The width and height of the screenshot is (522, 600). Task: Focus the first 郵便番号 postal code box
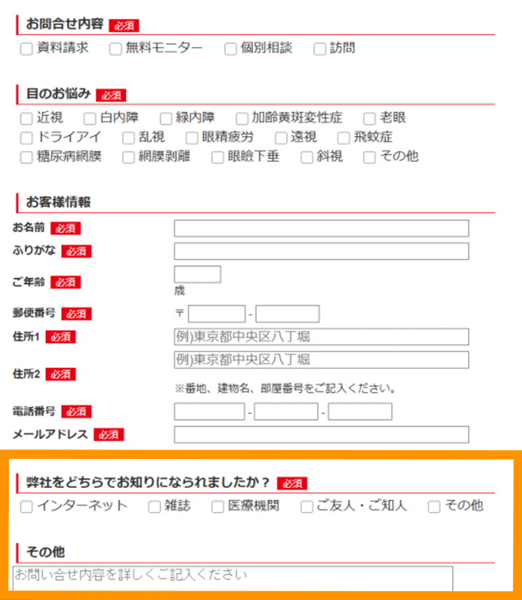click(x=217, y=314)
